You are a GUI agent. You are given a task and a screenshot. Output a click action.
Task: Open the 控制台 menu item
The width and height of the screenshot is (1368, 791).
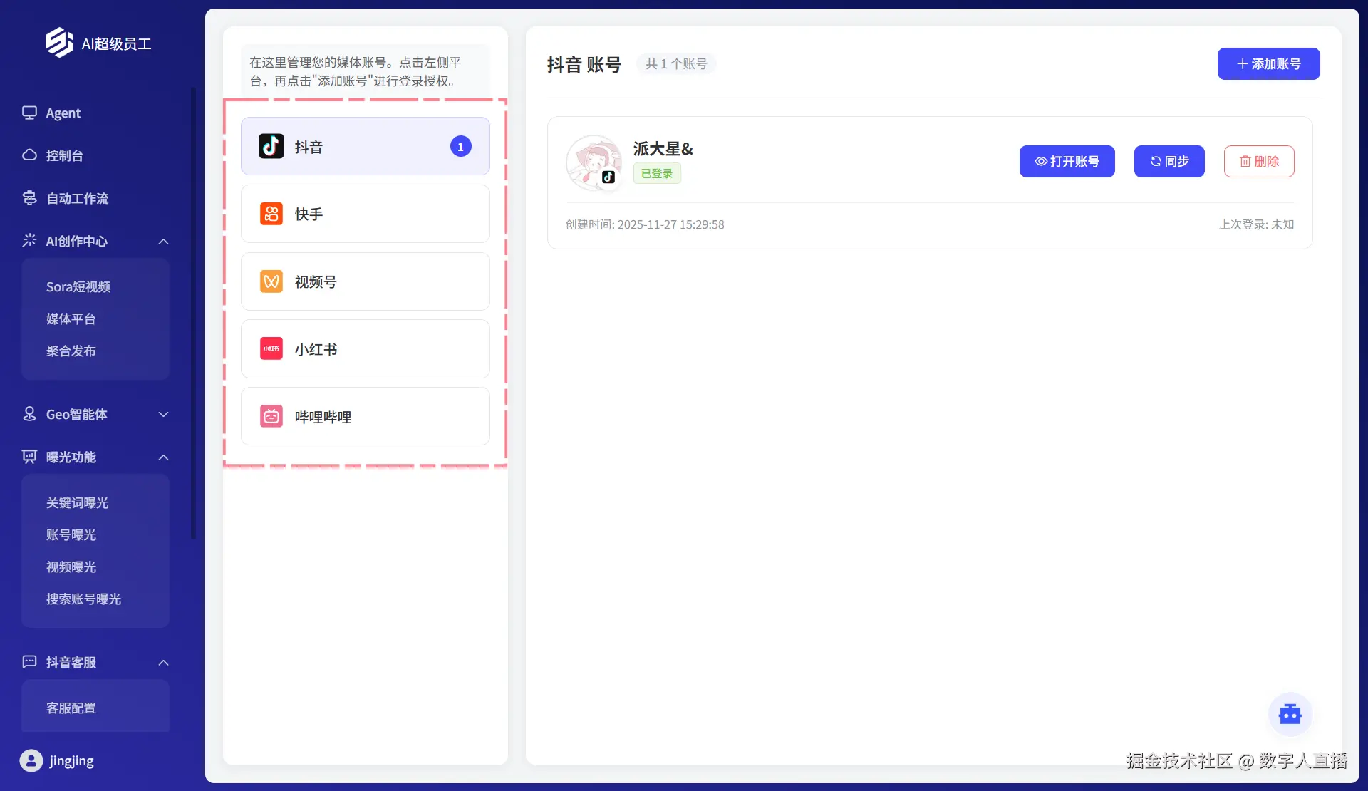[x=64, y=155]
